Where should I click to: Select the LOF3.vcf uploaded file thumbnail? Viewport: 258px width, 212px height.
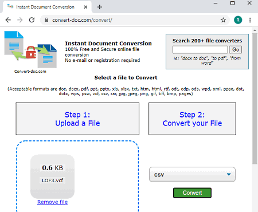tap(52, 176)
